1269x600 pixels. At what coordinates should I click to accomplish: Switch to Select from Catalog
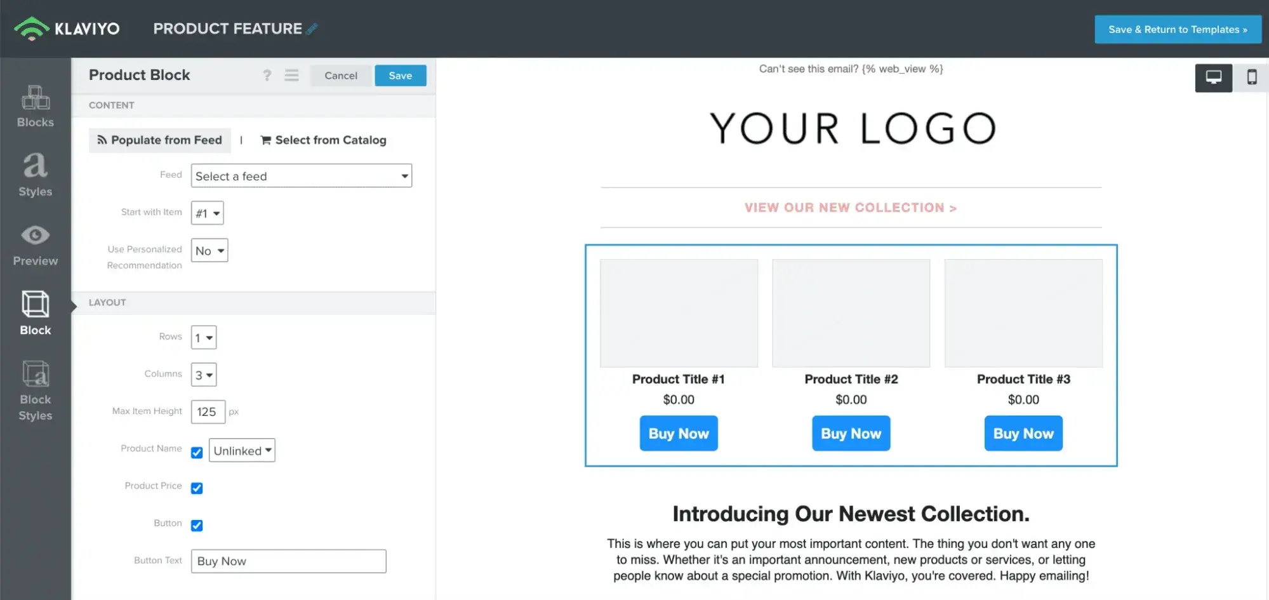click(323, 140)
